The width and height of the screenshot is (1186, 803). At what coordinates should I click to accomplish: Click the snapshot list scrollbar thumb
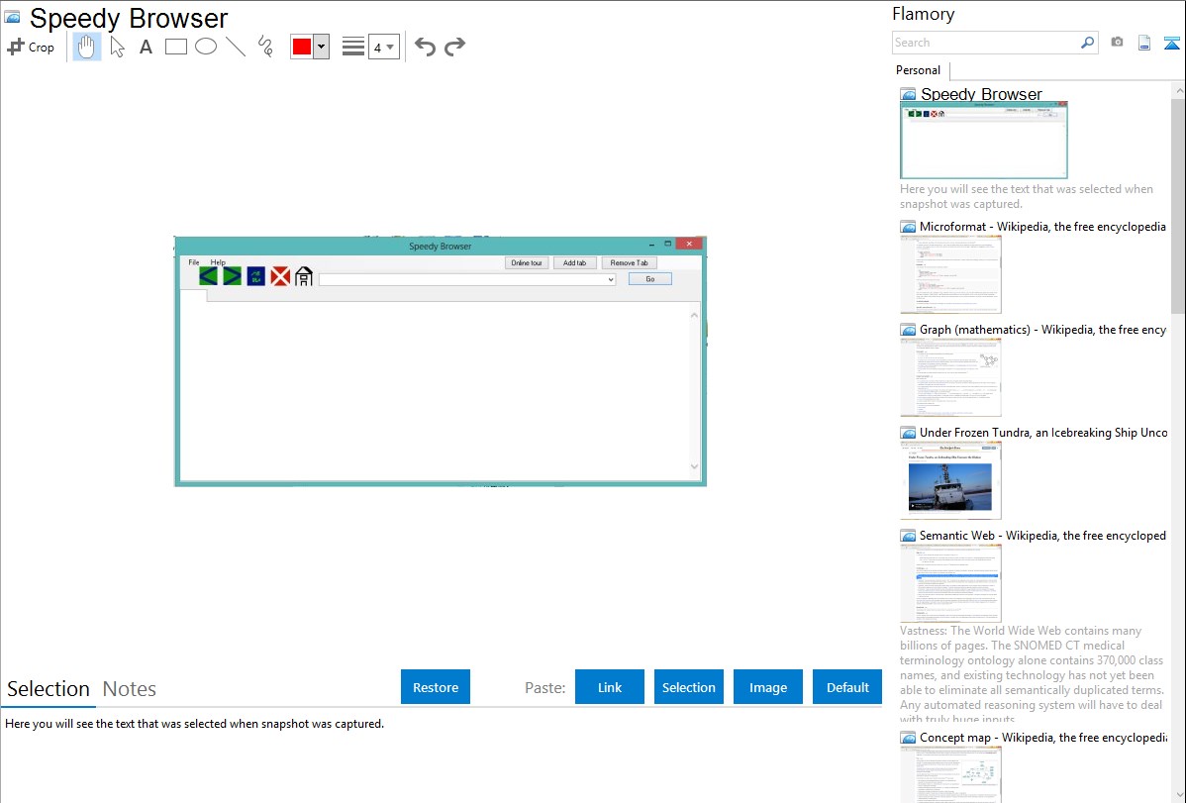tap(1178, 205)
